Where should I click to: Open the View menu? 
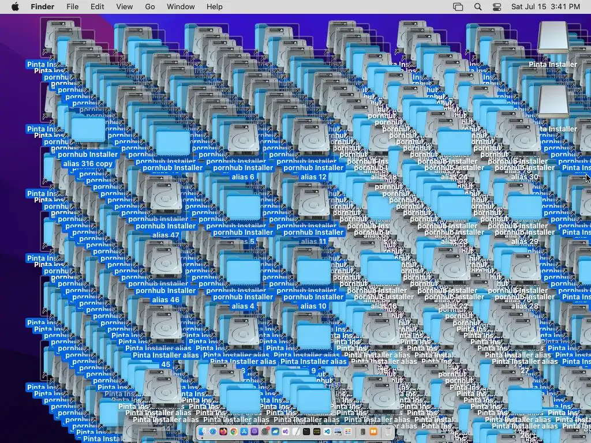tap(125, 7)
